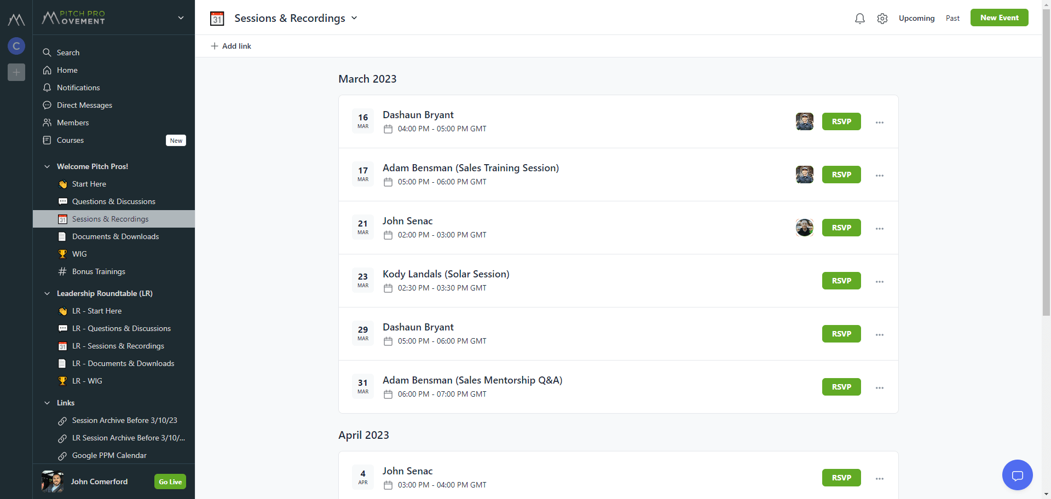RSVP to Kody Landals Solar Session
1051x499 pixels.
point(841,281)
